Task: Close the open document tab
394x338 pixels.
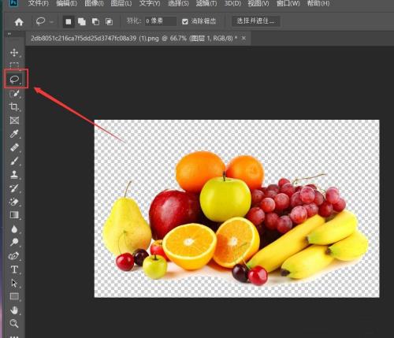Action: tap(243, 38)
